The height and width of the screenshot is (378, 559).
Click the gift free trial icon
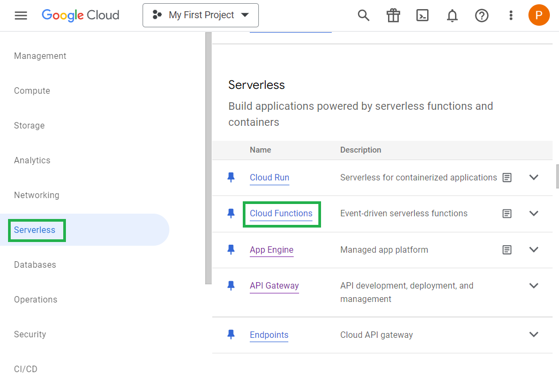(x=393, y=16)
